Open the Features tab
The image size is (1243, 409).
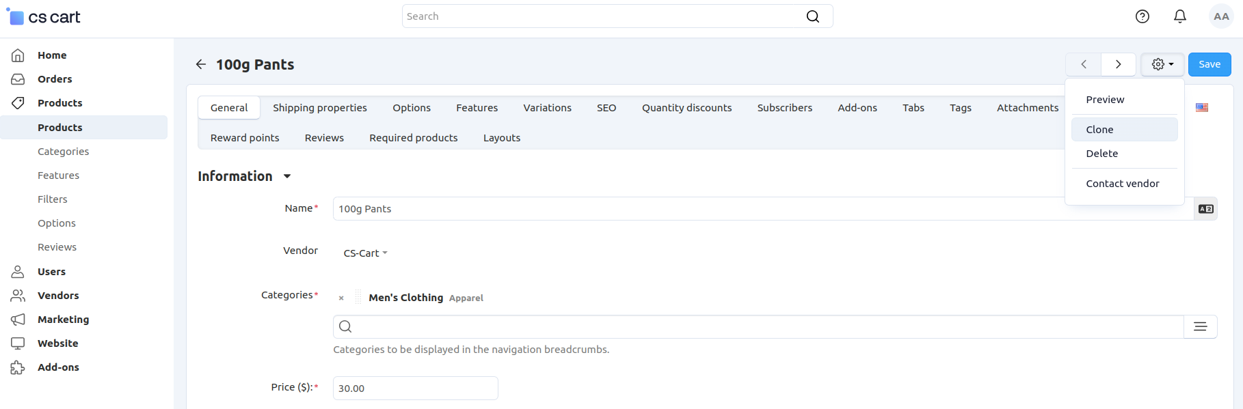(x=477, y=108)
